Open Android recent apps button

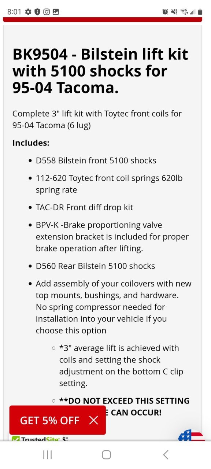[47, 455]
